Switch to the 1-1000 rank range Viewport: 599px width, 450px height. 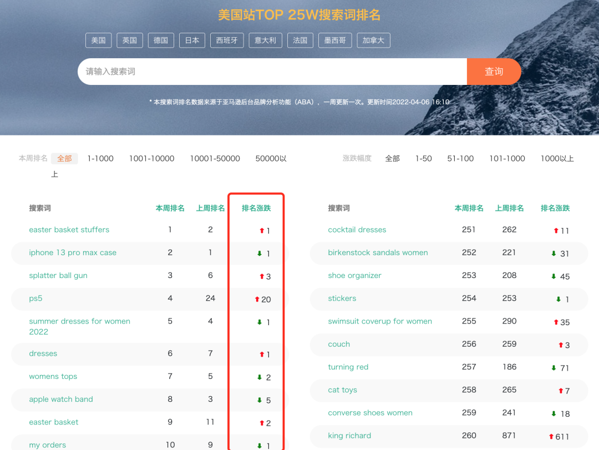pos(100,158)
